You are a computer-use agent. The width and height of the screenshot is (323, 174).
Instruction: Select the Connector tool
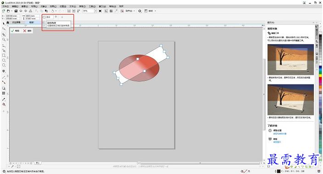click(4, 82)
